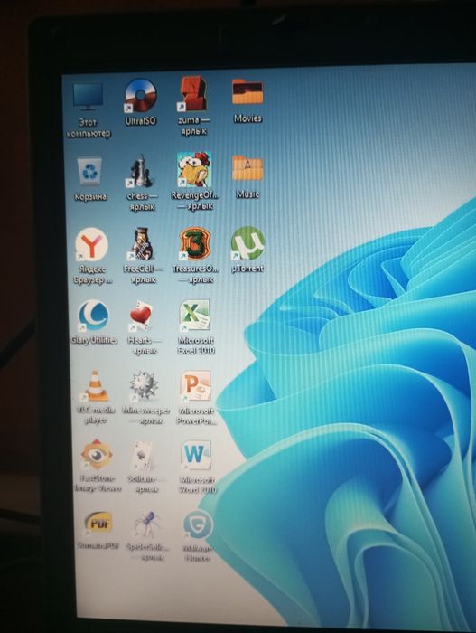The height and width of the screenshot is (633, 476).
Task: Select the µTorrent shortcut
Action: (x=247, y=243)
